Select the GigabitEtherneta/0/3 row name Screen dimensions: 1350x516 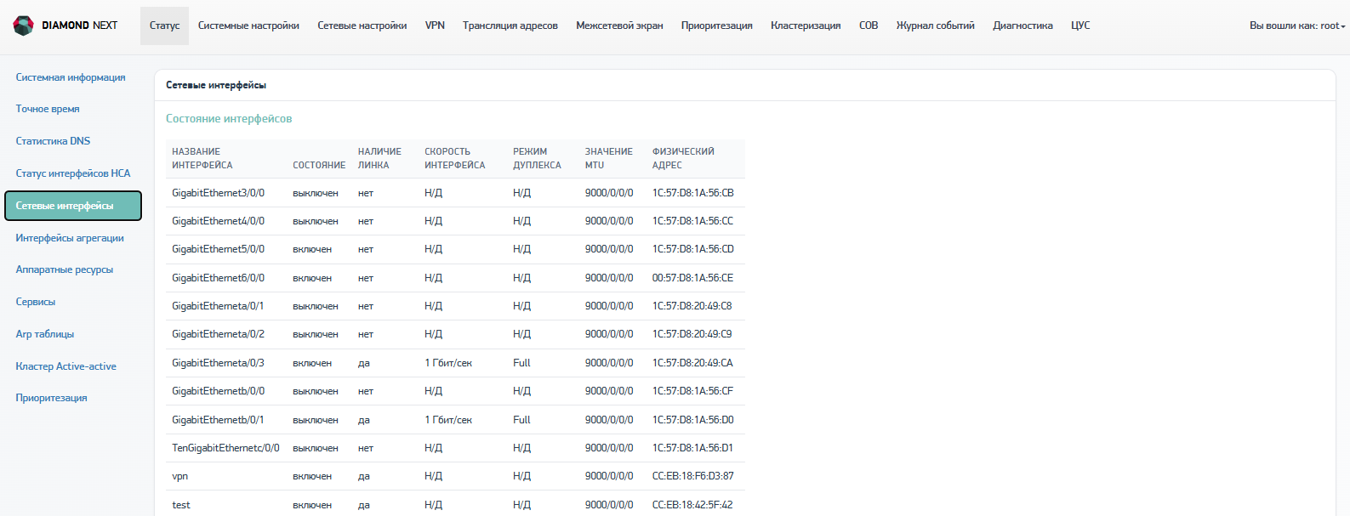pos(218,363)
